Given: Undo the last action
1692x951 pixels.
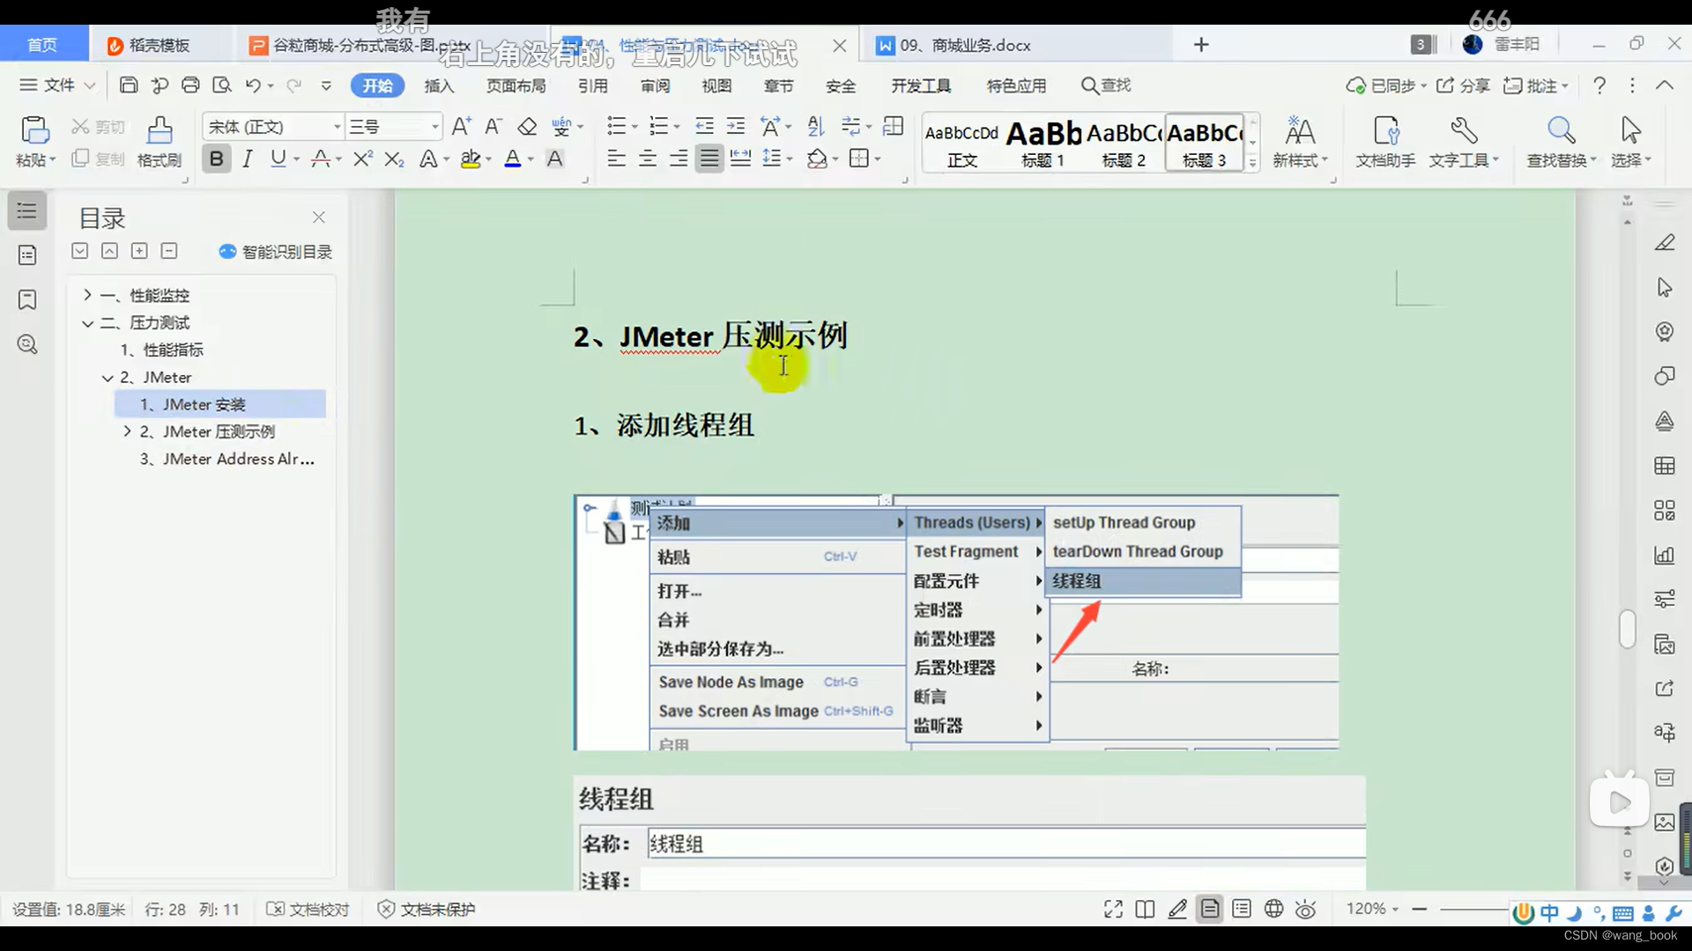Looking at the screenshot, I should tap(253, 85).
